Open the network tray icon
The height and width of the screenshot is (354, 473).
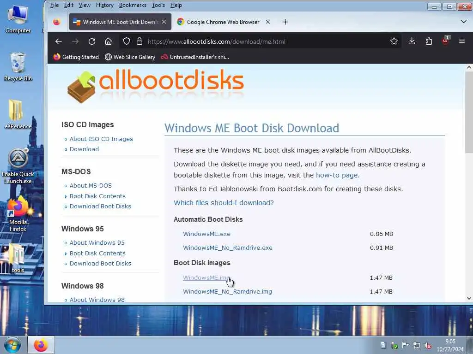(x=417, y=345)
